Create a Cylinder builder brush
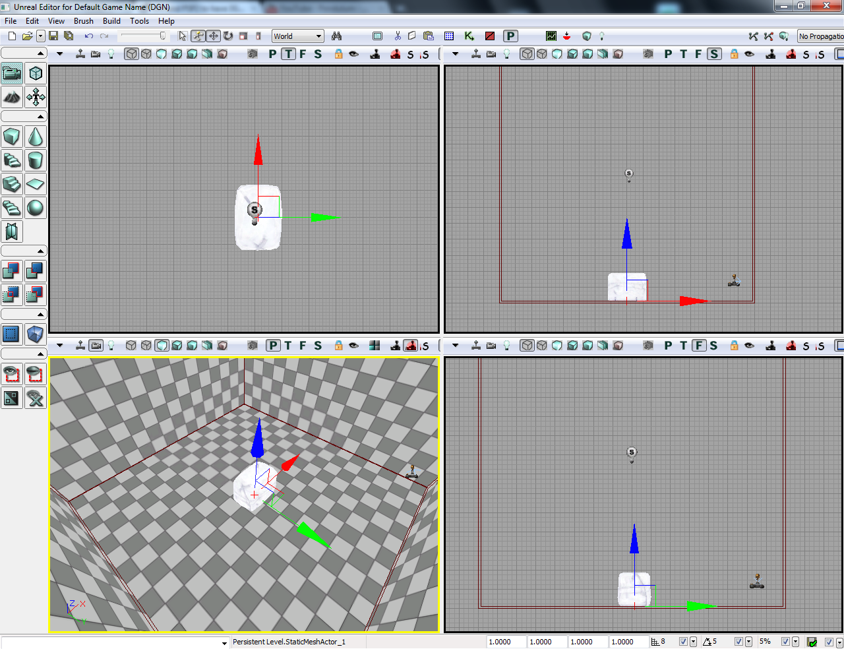844x649 pixels. click(x=36, y=160)
